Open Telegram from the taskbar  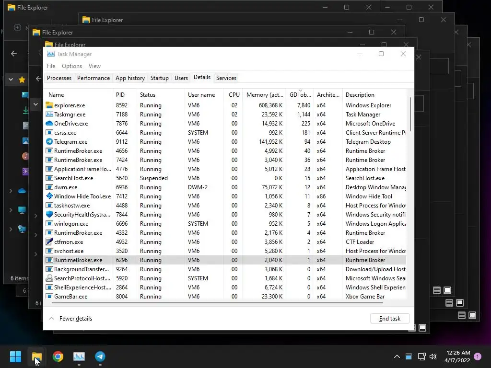pos(100,356)
